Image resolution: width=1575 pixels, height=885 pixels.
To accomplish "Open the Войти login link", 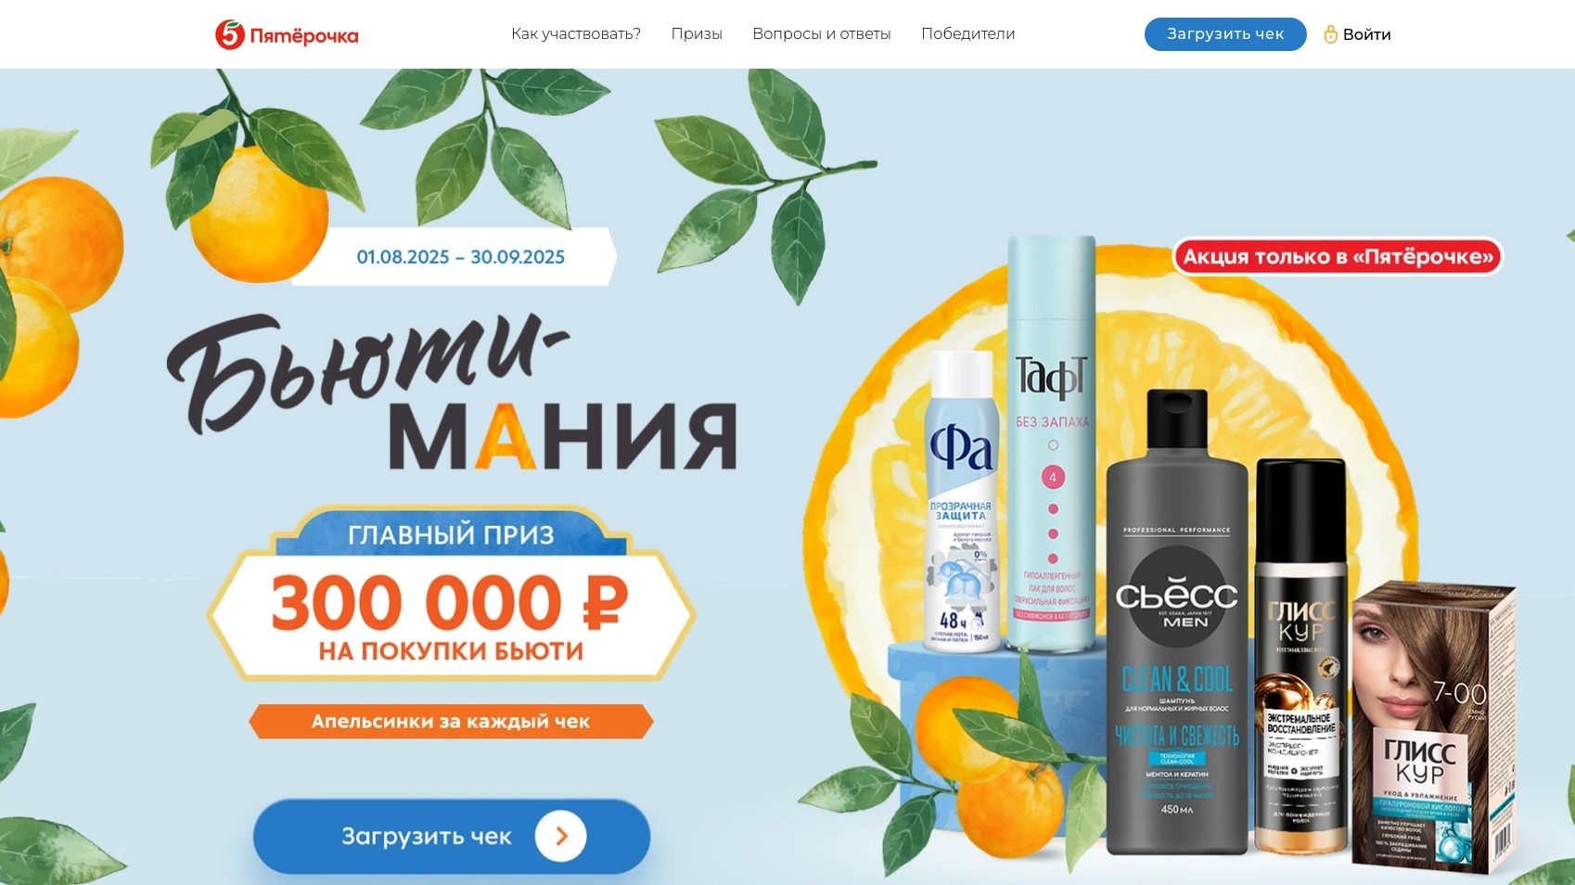I will point(1366,34).
